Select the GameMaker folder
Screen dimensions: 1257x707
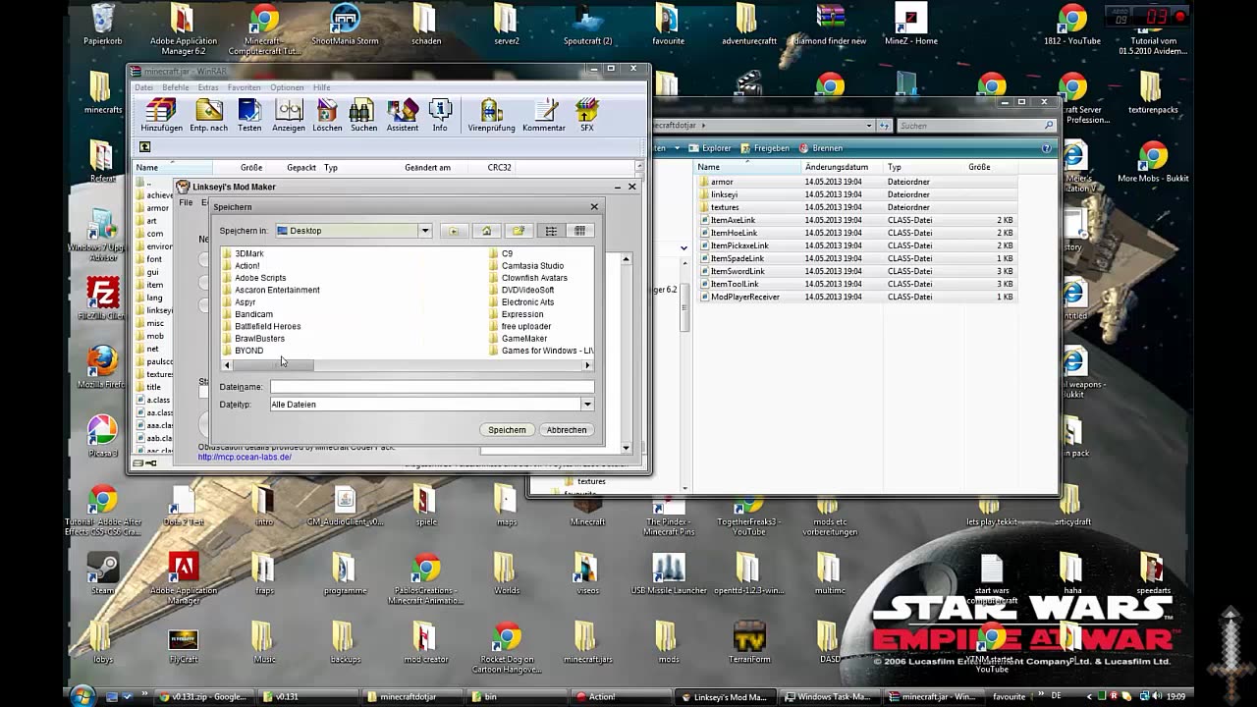[x=518, y=339]
